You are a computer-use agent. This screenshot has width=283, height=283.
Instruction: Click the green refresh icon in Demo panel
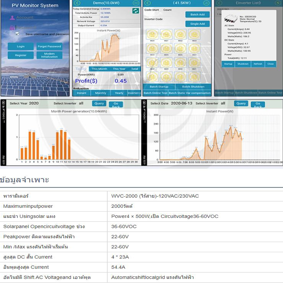coord(135,11)
